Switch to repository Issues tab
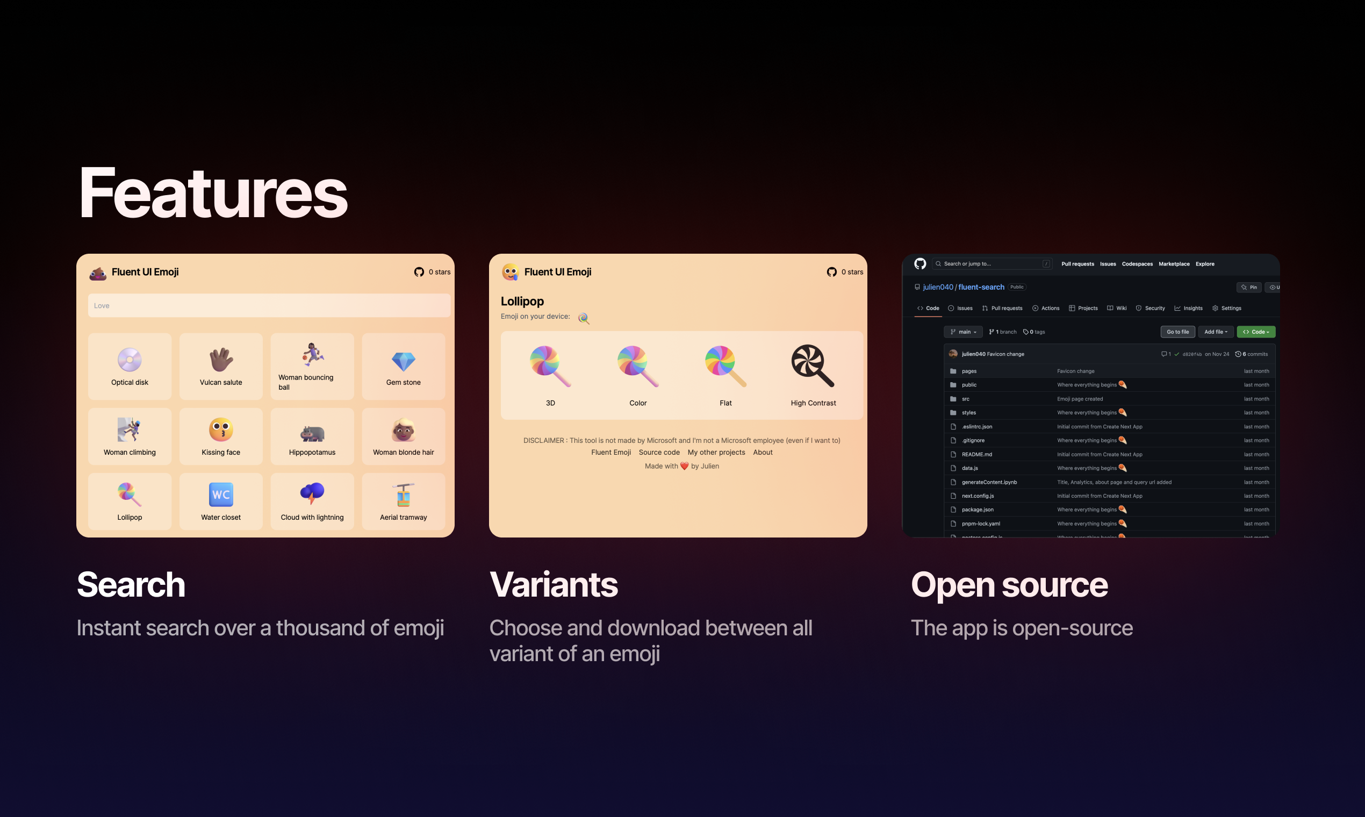 click(x=960, y=309)
